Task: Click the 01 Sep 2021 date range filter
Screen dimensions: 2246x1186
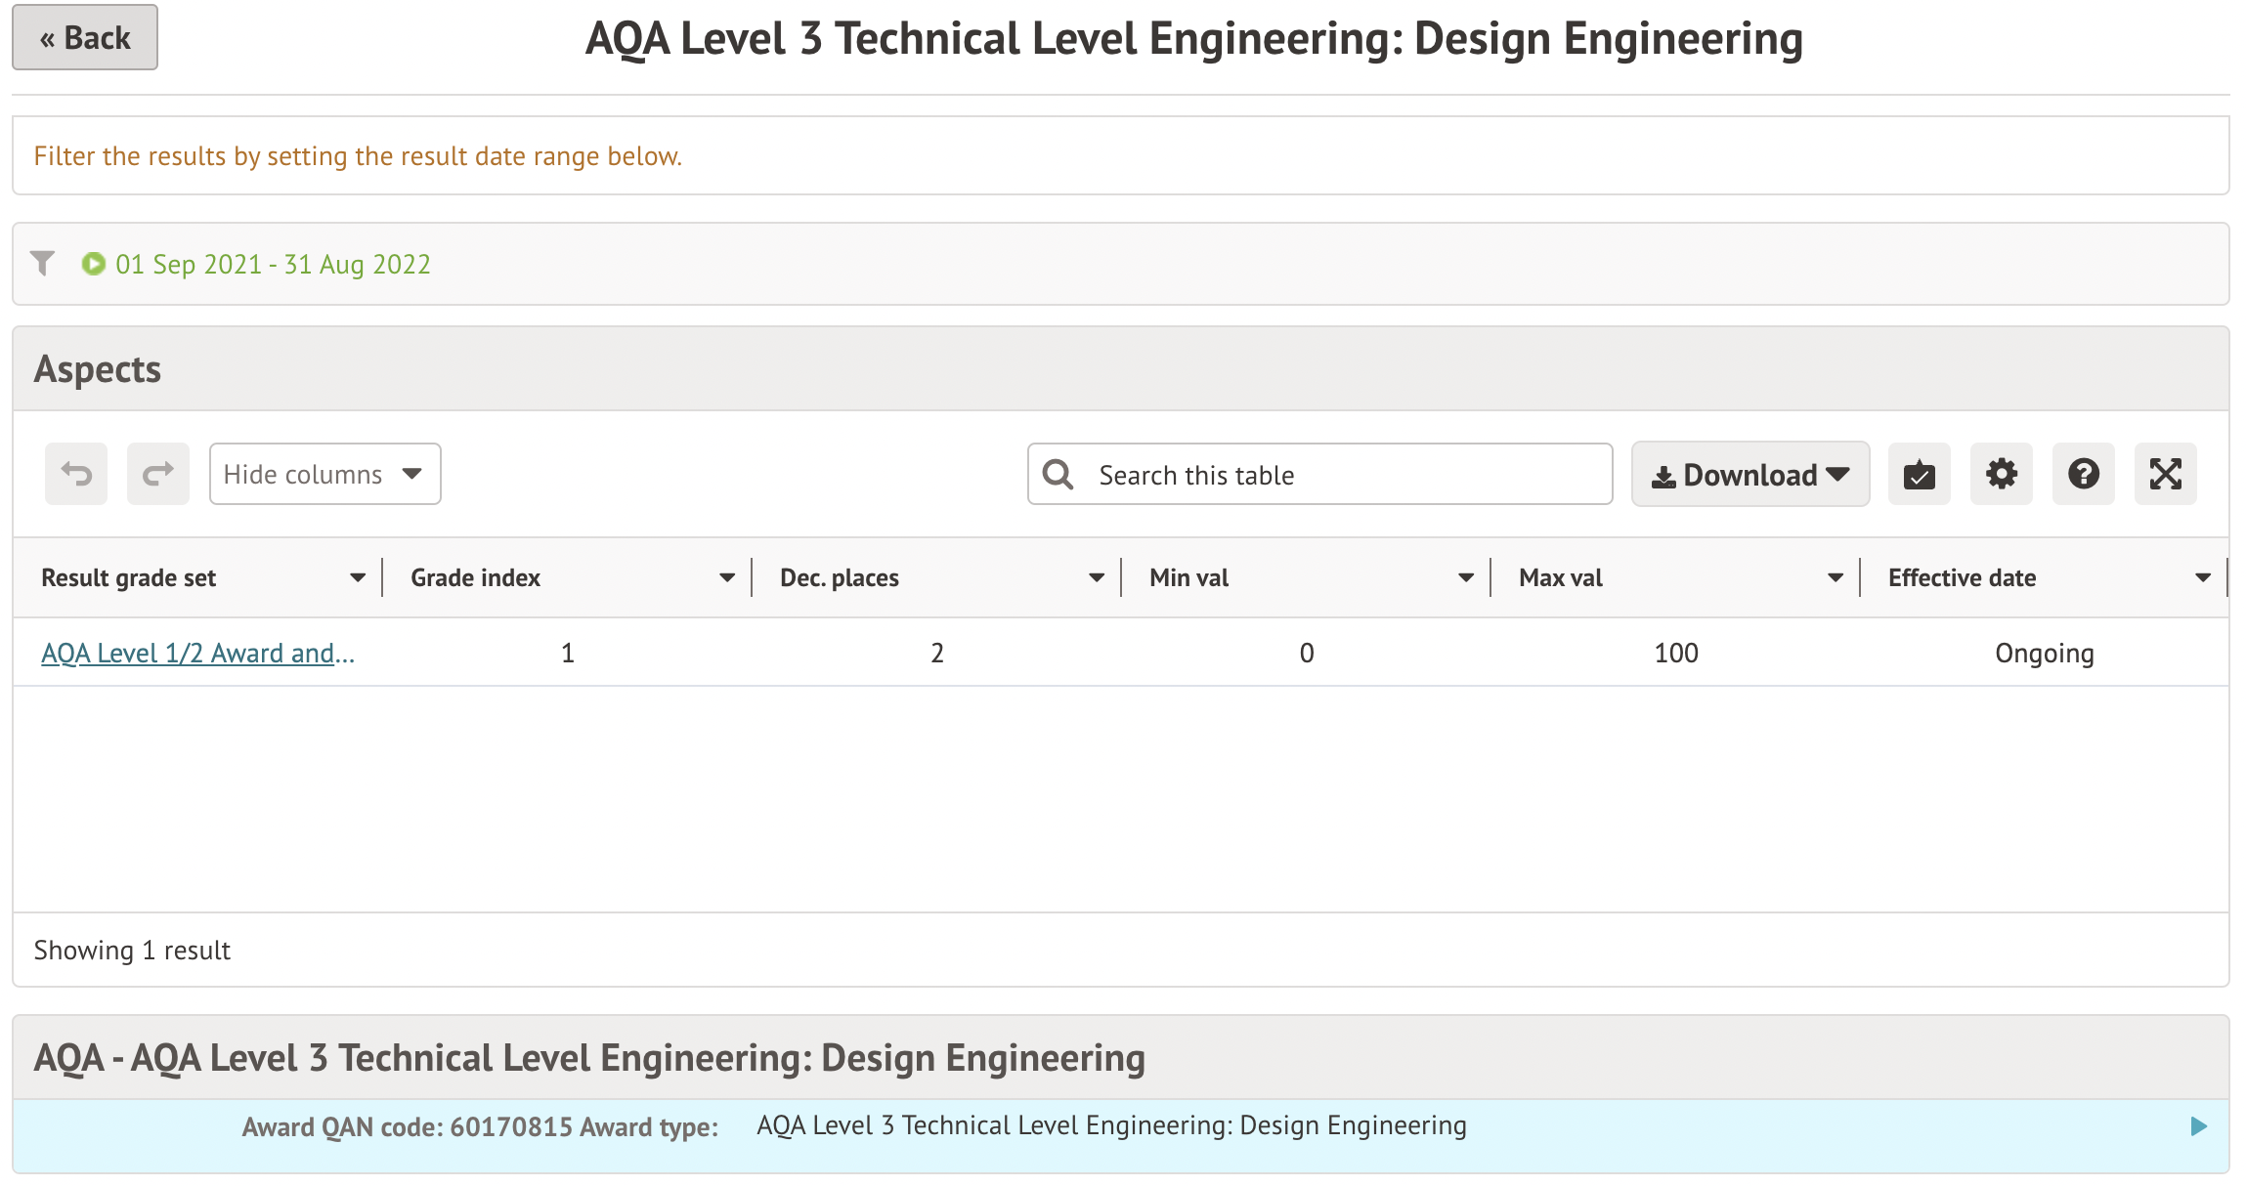Action: (273, 265)
